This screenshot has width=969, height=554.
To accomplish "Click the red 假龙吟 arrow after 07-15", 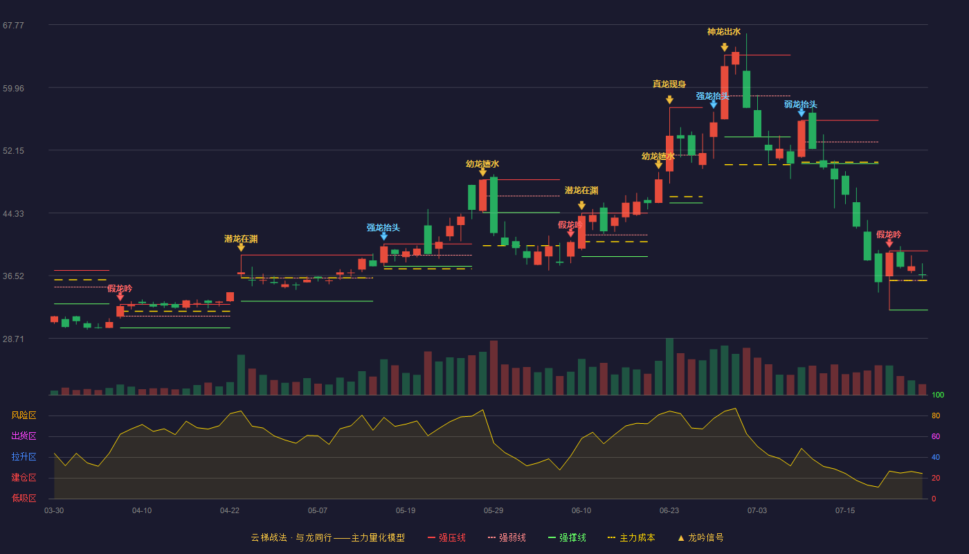I will tap(889, 243).
